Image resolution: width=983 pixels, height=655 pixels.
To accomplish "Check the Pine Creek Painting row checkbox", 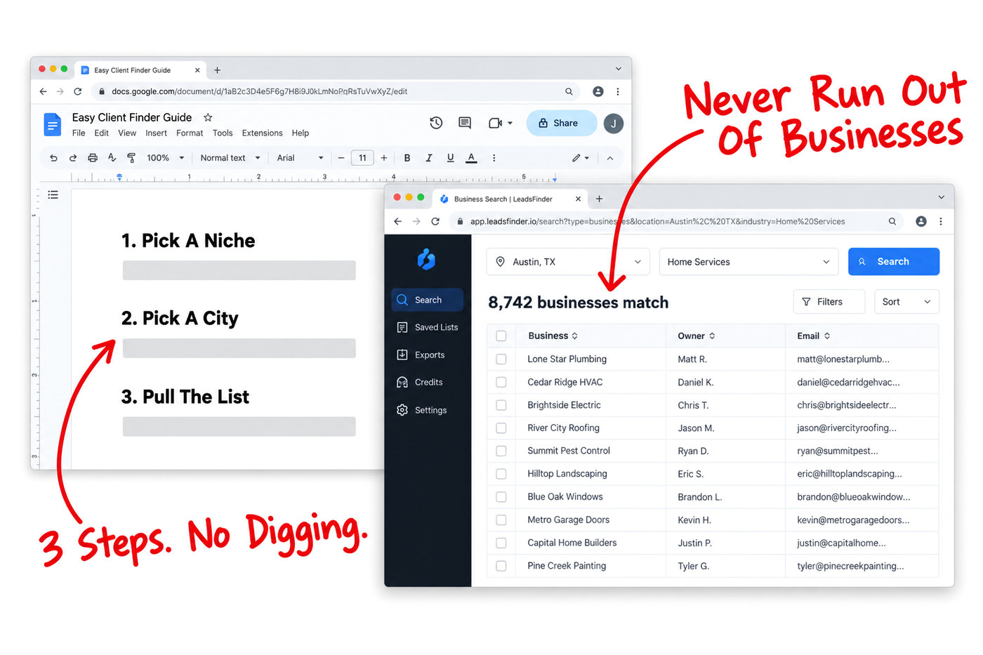I will [501, 566].
